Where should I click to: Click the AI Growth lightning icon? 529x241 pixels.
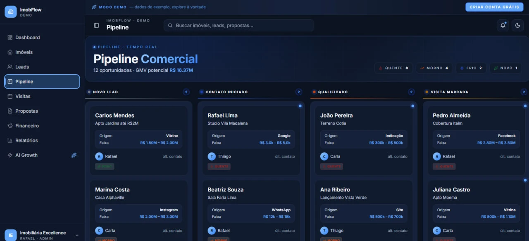[x=10, y=155]
